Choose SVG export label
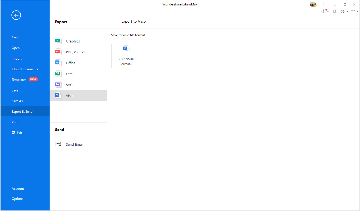The height and width of the screenshot is (211, 360). [69, 85]
